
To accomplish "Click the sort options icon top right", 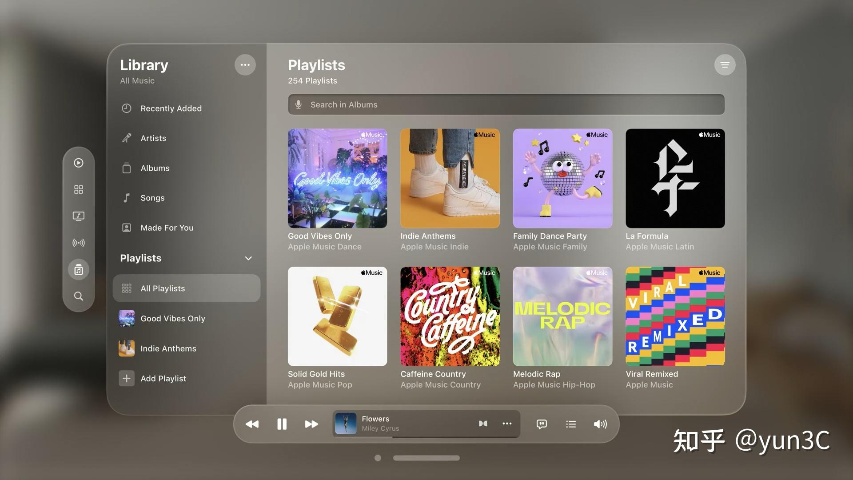I will click(725, 65).
